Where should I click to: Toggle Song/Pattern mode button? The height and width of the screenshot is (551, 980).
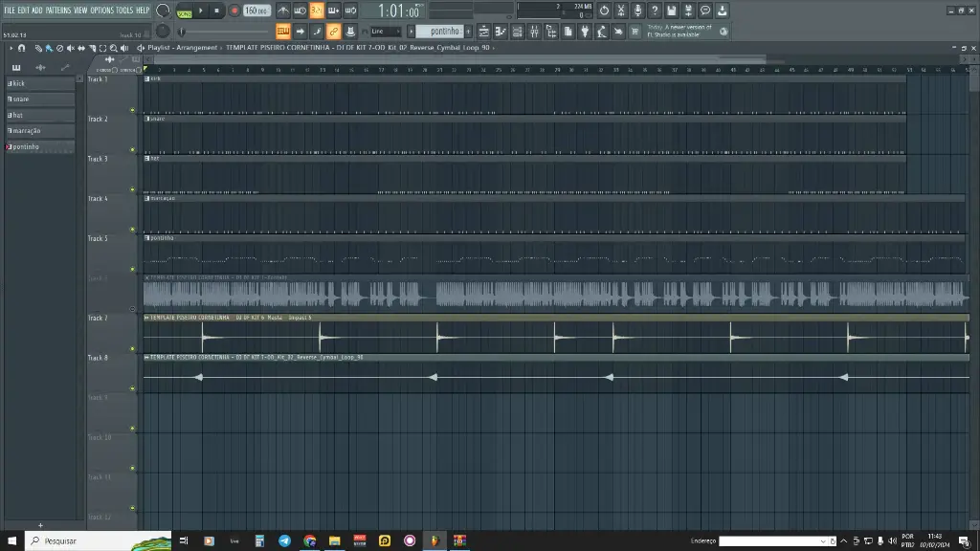(x=185, y=11)
